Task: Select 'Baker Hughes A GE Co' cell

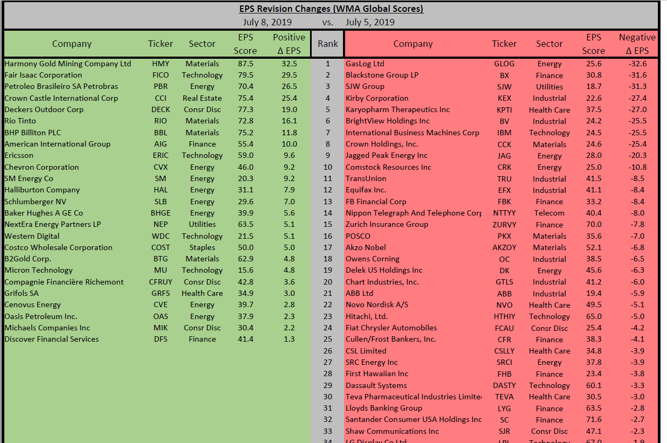Action: click(44, 213)
